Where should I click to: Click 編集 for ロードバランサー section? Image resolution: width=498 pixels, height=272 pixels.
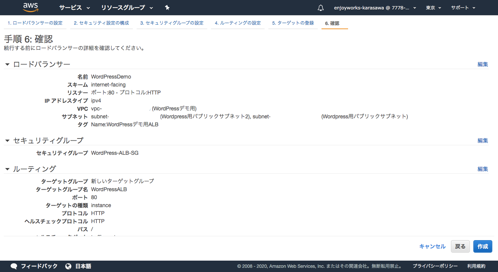pos(483,64)
